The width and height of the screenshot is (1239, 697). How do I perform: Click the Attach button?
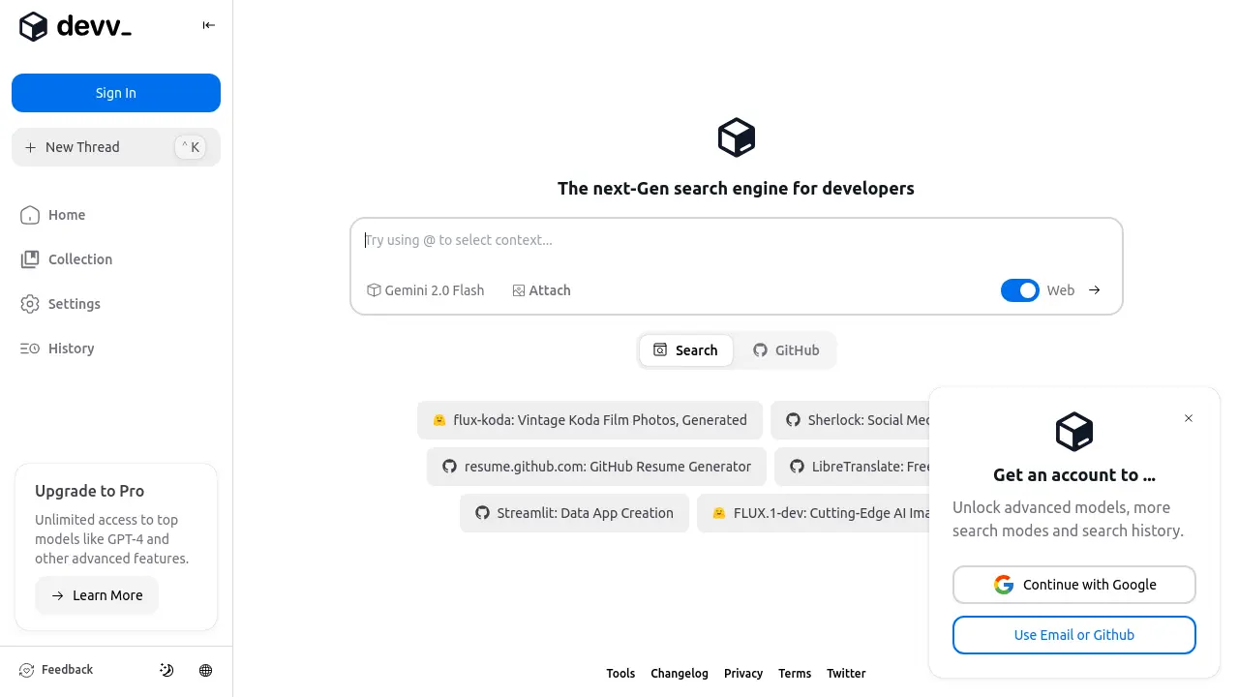coord(542,290)
